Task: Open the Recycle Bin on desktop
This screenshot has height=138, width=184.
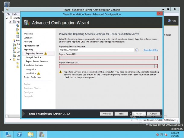Action: [7, 4]
